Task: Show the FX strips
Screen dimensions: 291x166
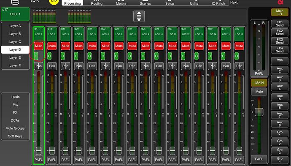Action: pyautogui.click(x=15, y=112)
